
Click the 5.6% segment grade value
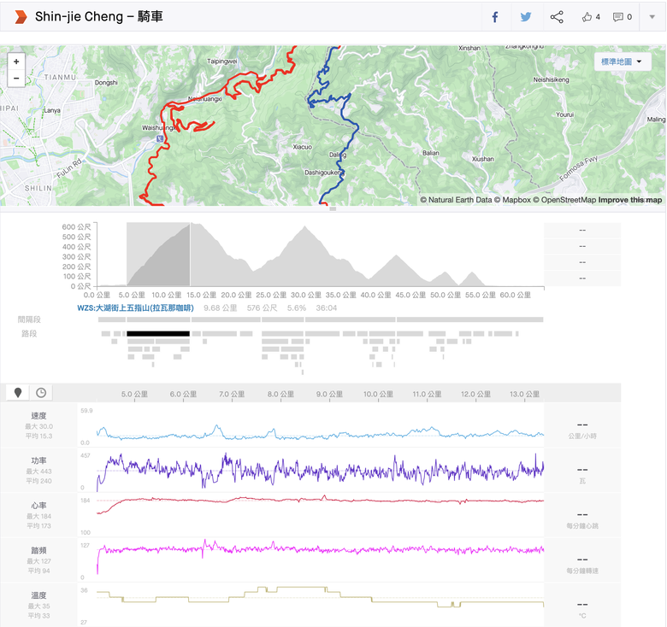pyautogui.click(x=297, y=308)
